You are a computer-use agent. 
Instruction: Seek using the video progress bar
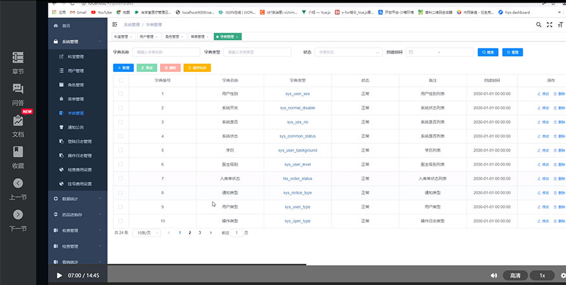point(307,265)
